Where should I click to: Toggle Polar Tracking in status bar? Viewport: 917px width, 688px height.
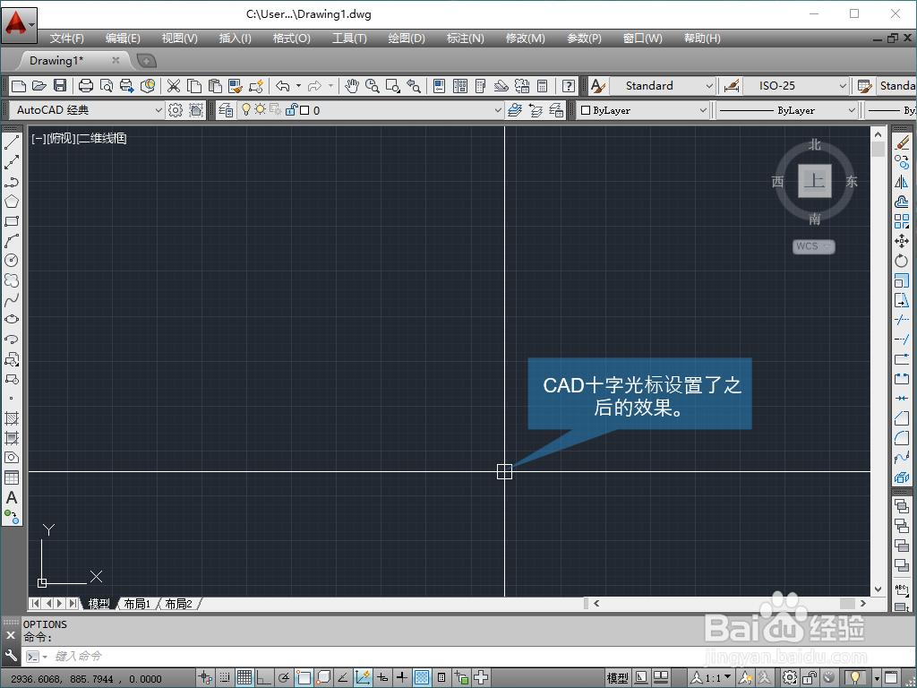284,678
